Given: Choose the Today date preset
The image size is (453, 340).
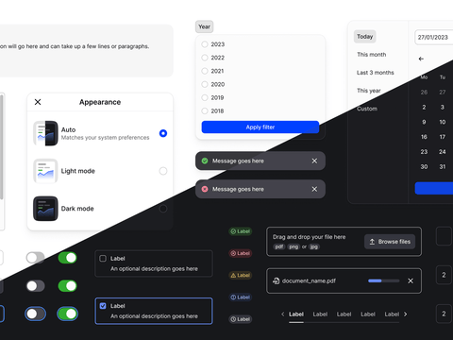Looking at the screenshot, I should pos(365,37).
